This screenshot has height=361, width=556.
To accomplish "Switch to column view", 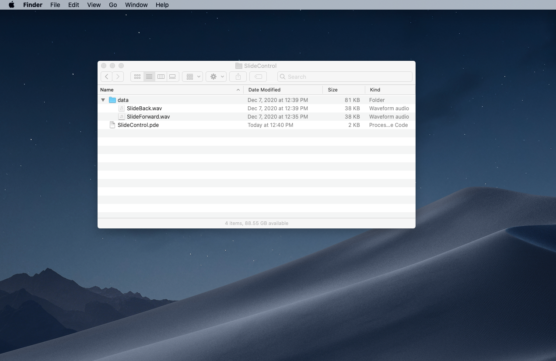I will click(x=161, y=77).
